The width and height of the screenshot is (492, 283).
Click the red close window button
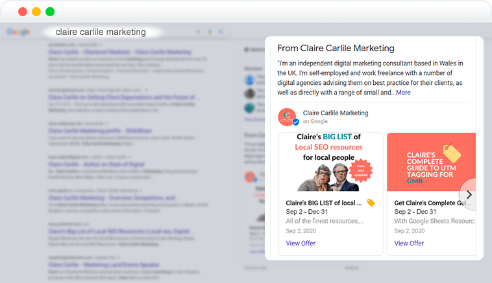click(23, 12)
